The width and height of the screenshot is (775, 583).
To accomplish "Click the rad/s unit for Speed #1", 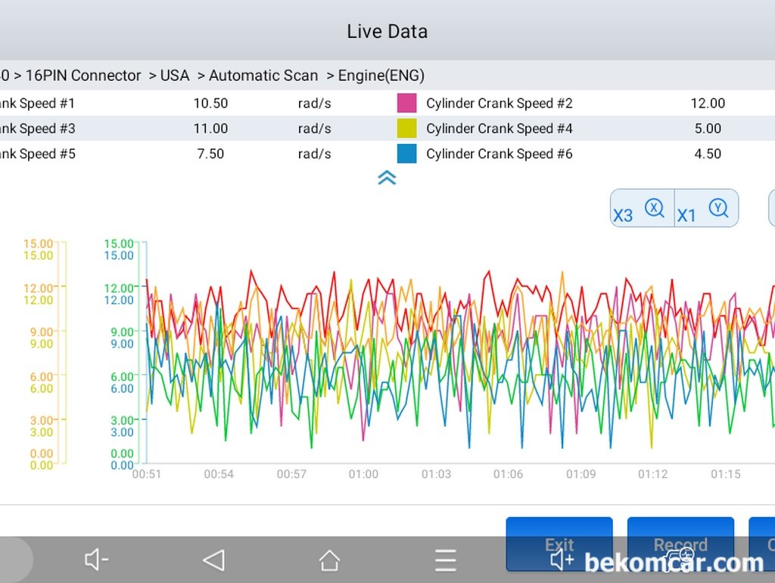I will (314, 103).
